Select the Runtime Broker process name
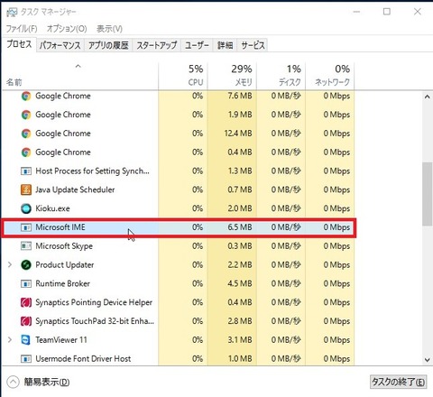Image resolution: width=433 pixels, height=397 pixels. coord(62,283)
